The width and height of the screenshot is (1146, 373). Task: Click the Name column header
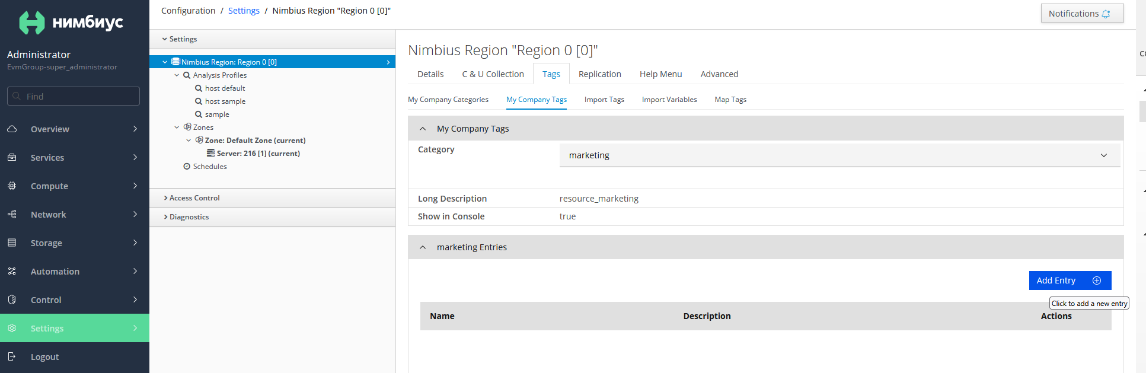[442, 316]
